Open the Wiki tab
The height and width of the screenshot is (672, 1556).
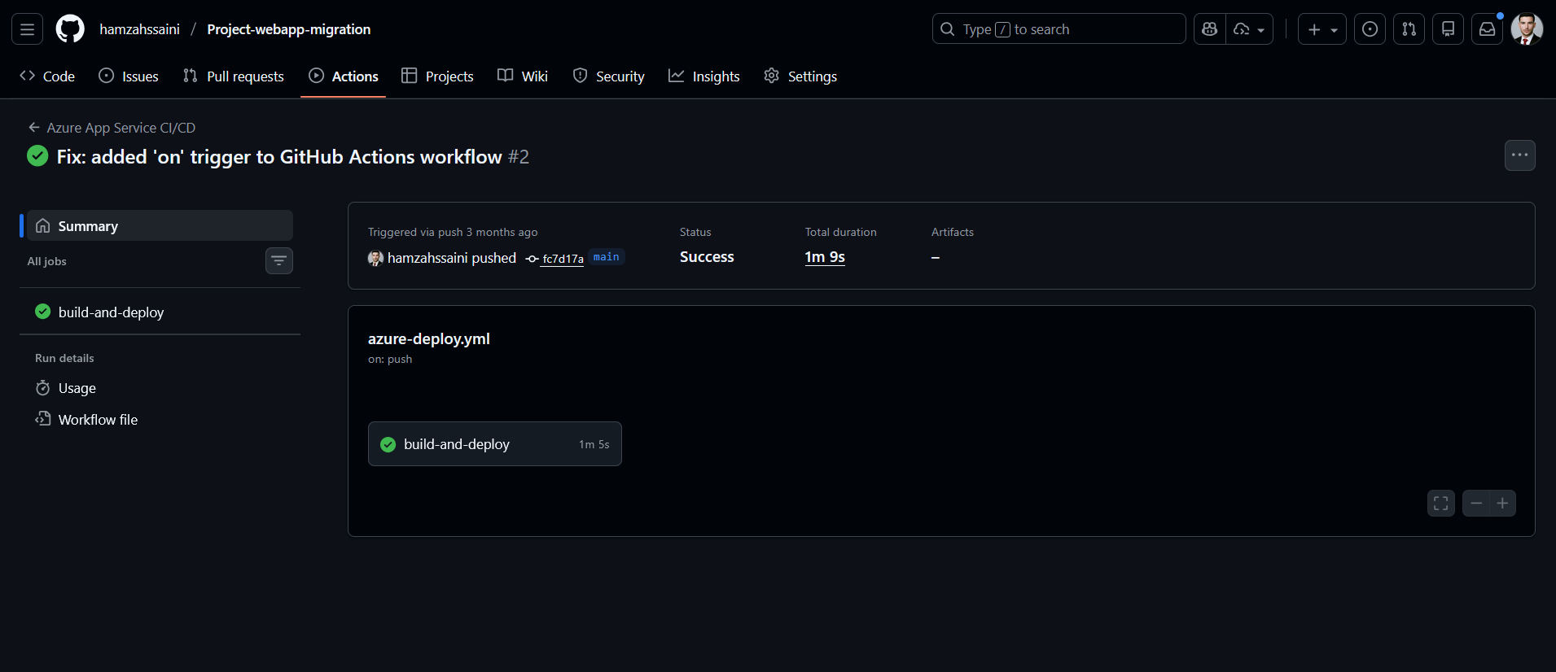click(x=523, y=76)
